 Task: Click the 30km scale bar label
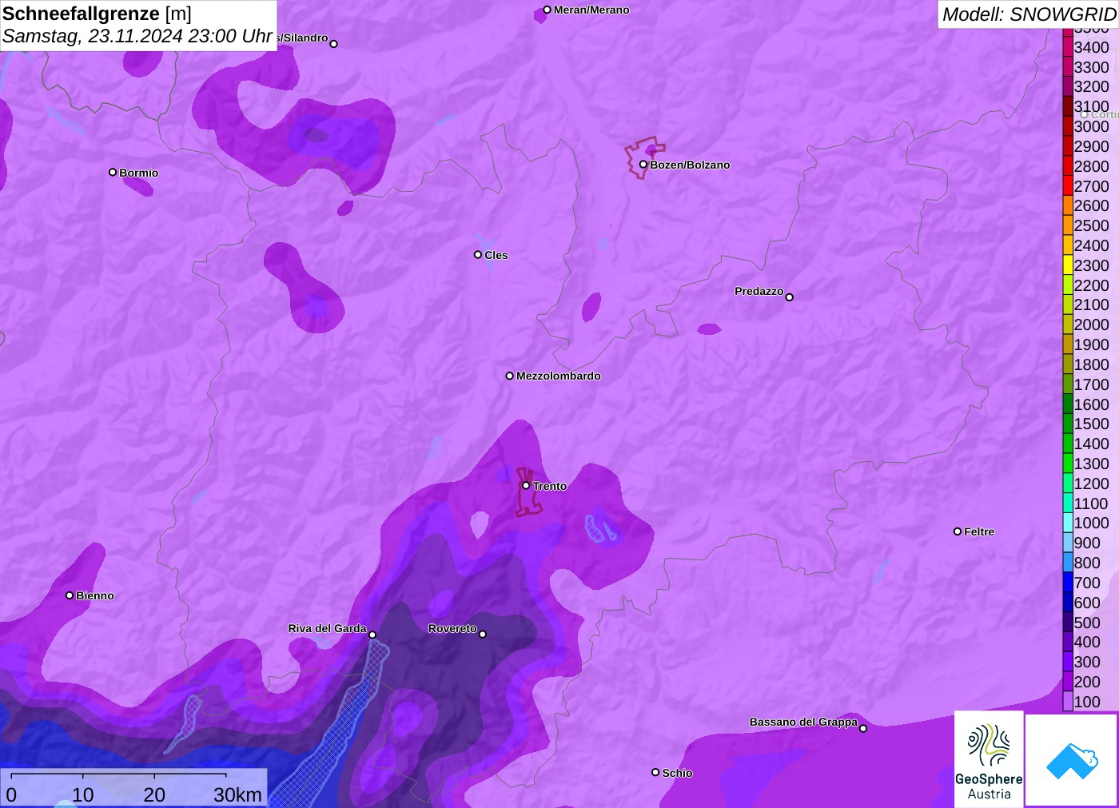click(x=237, y=794)
